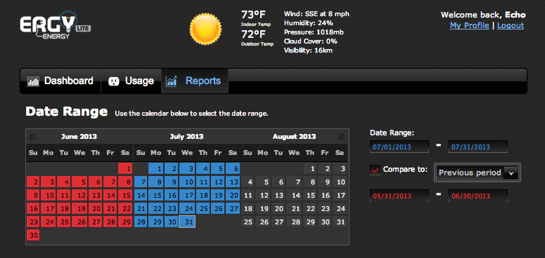Select August 3 in the calendar

pos(340,169)
